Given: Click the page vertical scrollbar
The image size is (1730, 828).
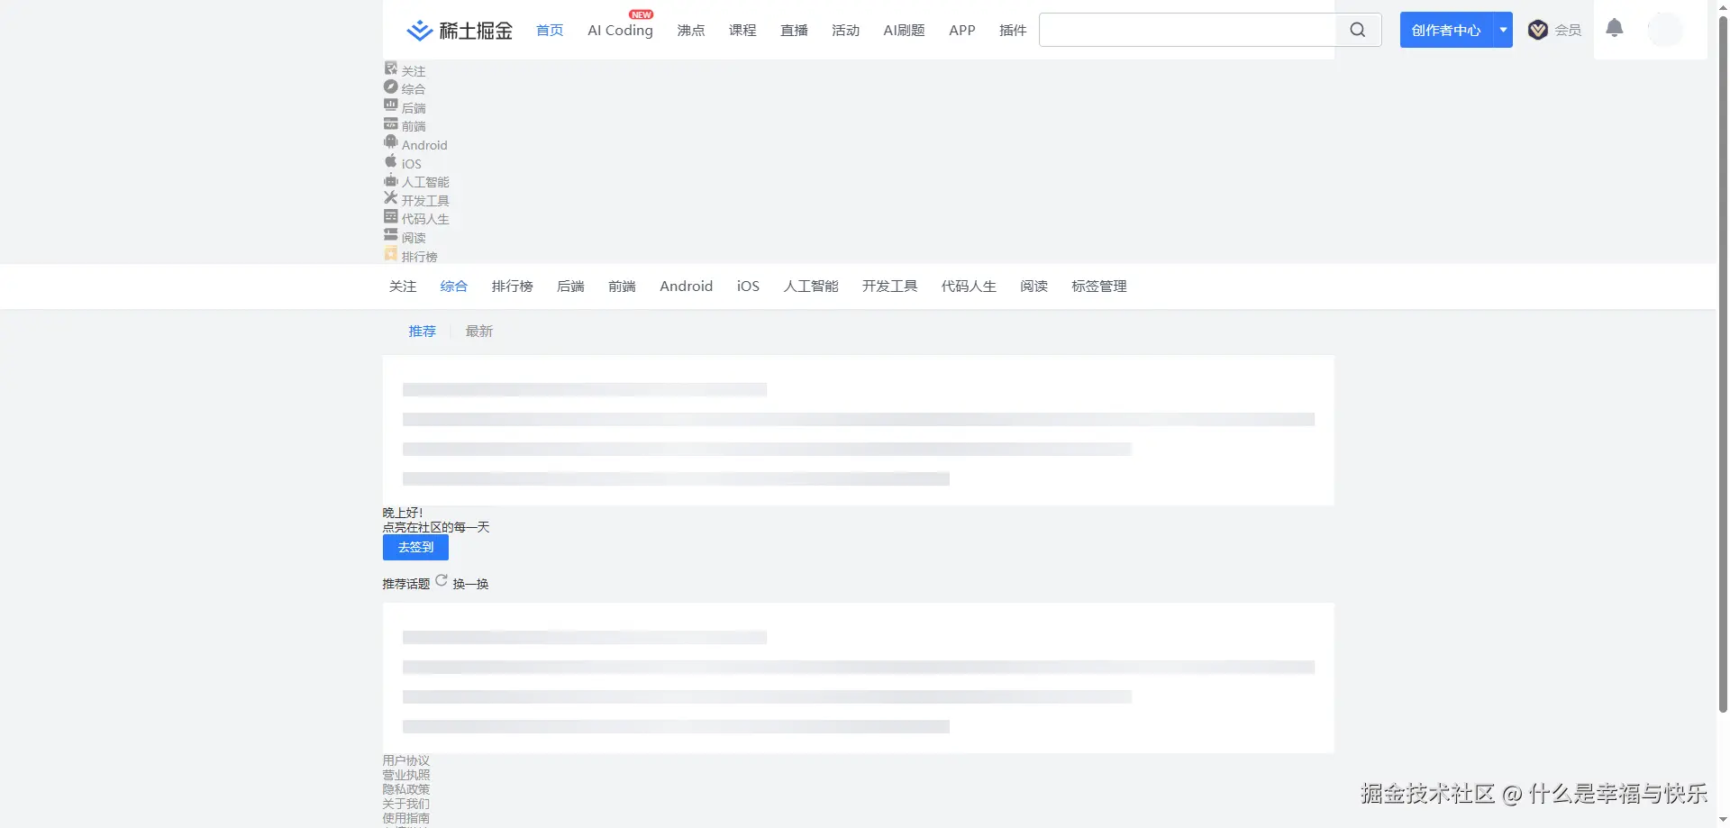Looking at the screenshot, I should pos(1722,360).
